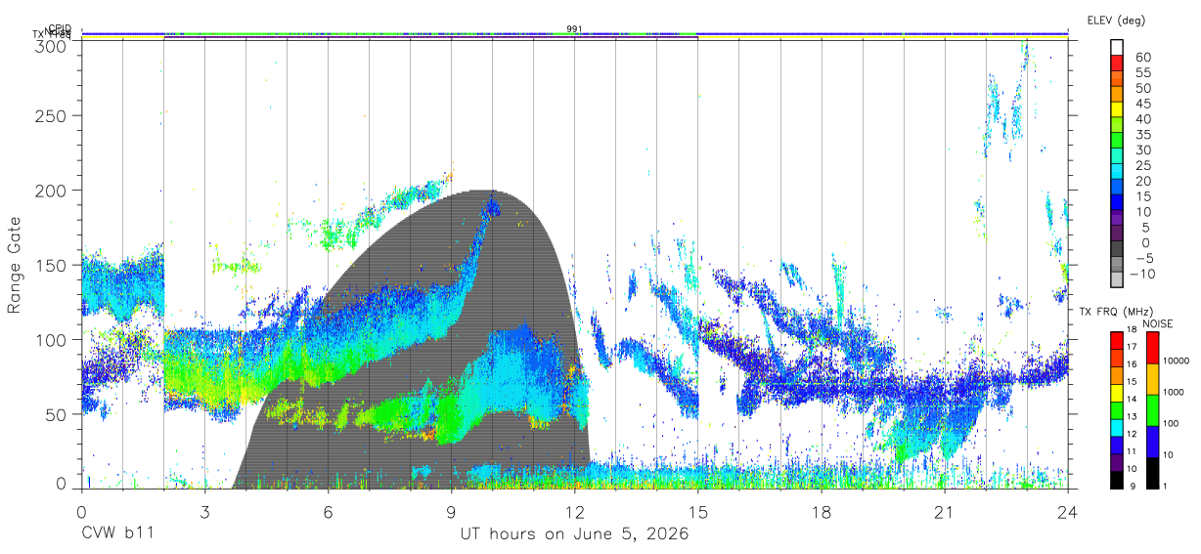Click 'UT hours on June 5, 2026' label
Viewport: 1201px width, 554px height.
point(574,534)
